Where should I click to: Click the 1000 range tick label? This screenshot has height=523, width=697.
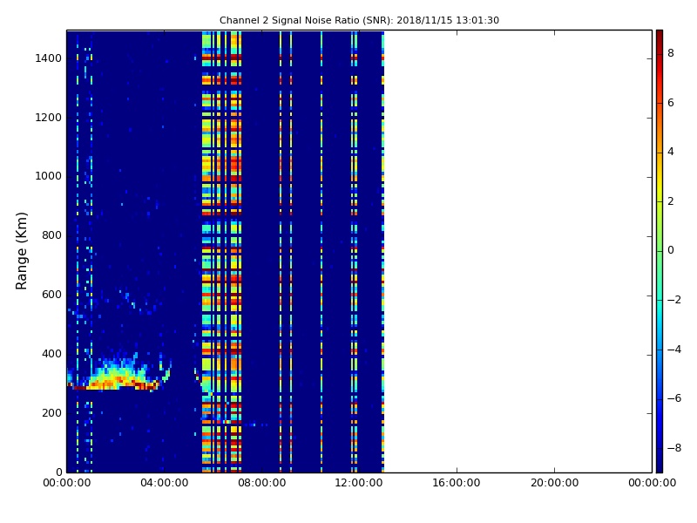click(x=49, y=176)
